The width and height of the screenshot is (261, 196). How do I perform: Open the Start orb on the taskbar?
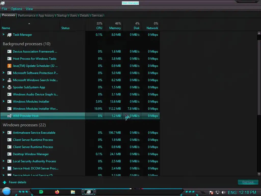(x=6, y=191)
